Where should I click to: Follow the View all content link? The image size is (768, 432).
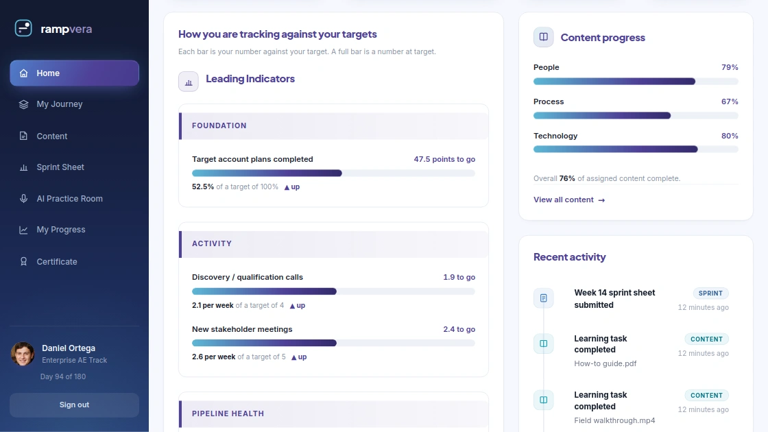pos(569,200)
